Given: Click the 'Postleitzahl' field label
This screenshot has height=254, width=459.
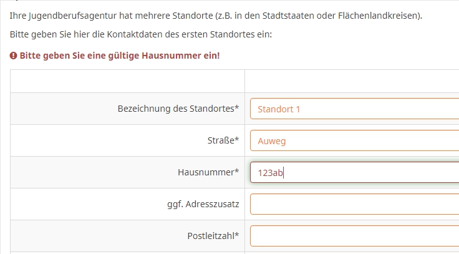Looking at the screenshot, I should coord(211,236).
